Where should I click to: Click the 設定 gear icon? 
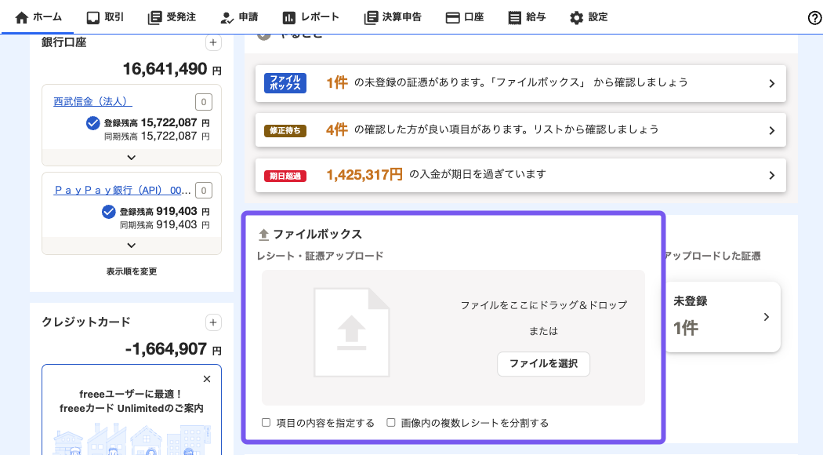click(575, 16)
